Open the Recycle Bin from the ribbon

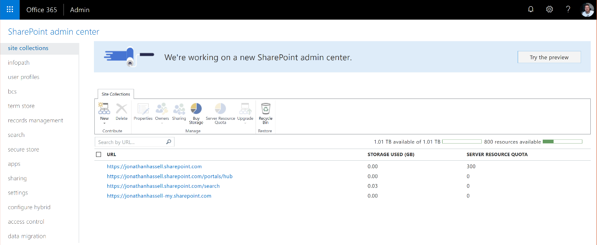(x=266, y=114)
